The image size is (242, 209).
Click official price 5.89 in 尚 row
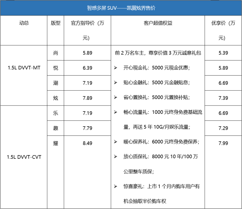pyautogui.click(x=87, y=53)
